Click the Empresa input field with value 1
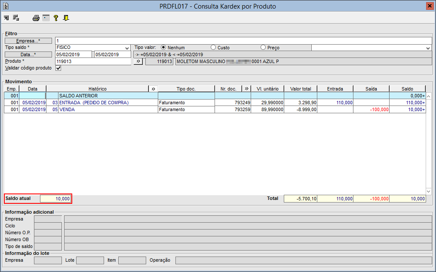Viewport: 436px width, 272px height. click(243, 41)
